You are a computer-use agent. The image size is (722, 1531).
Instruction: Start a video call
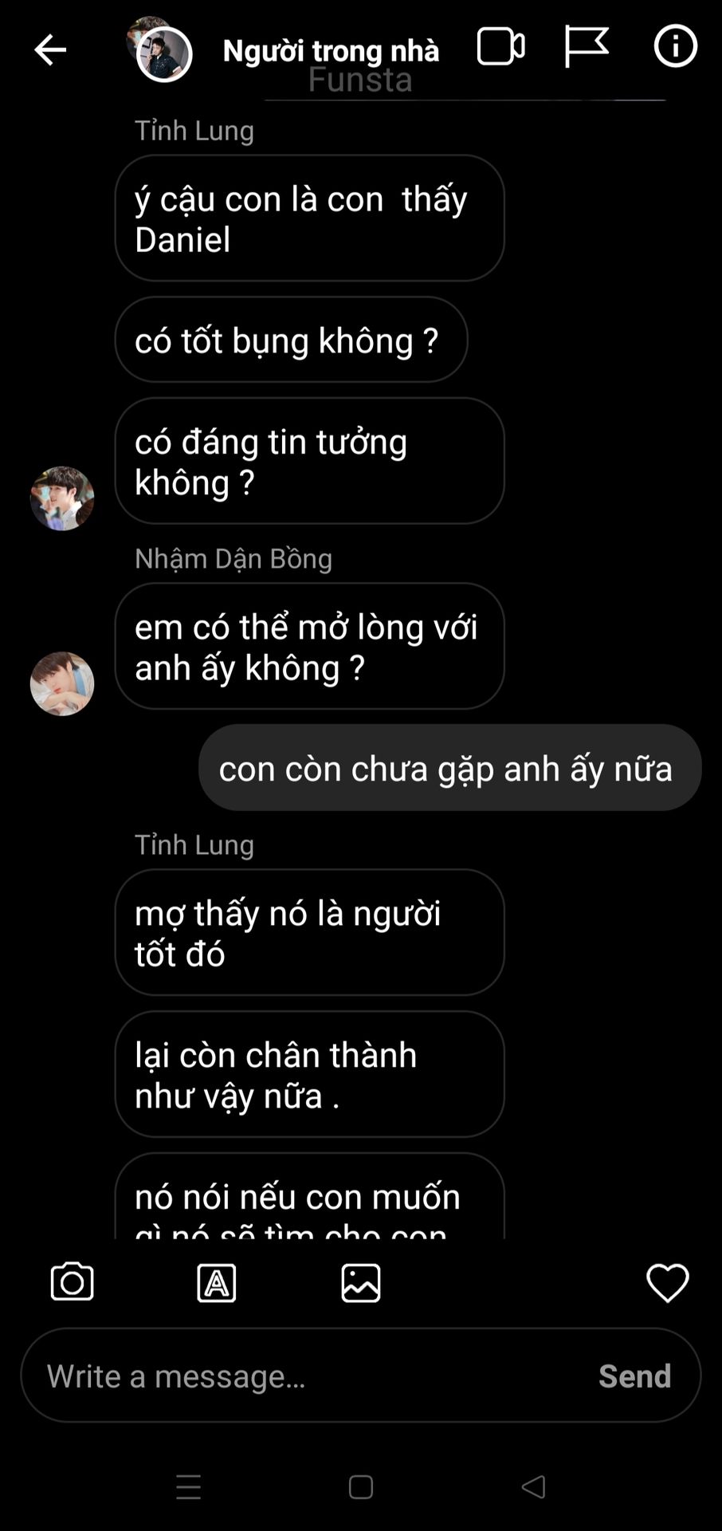pos(500,46)
